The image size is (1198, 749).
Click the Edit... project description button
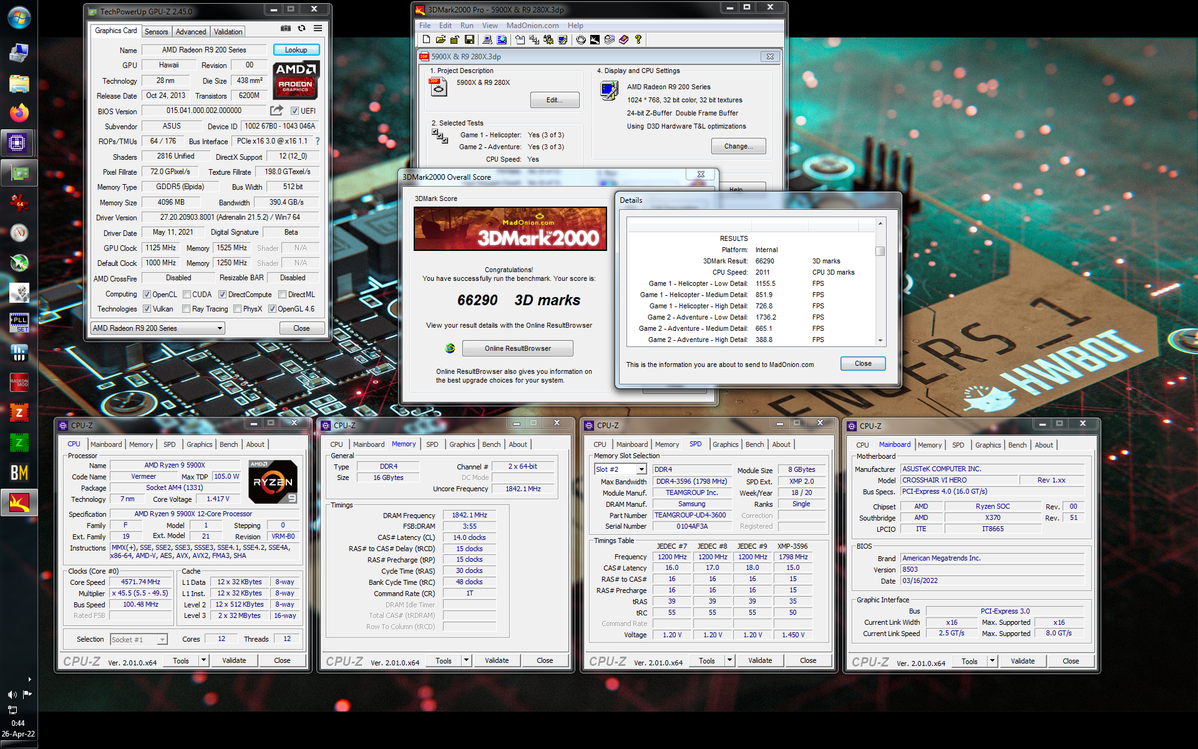pyautogui.click(x=555, y=100)
